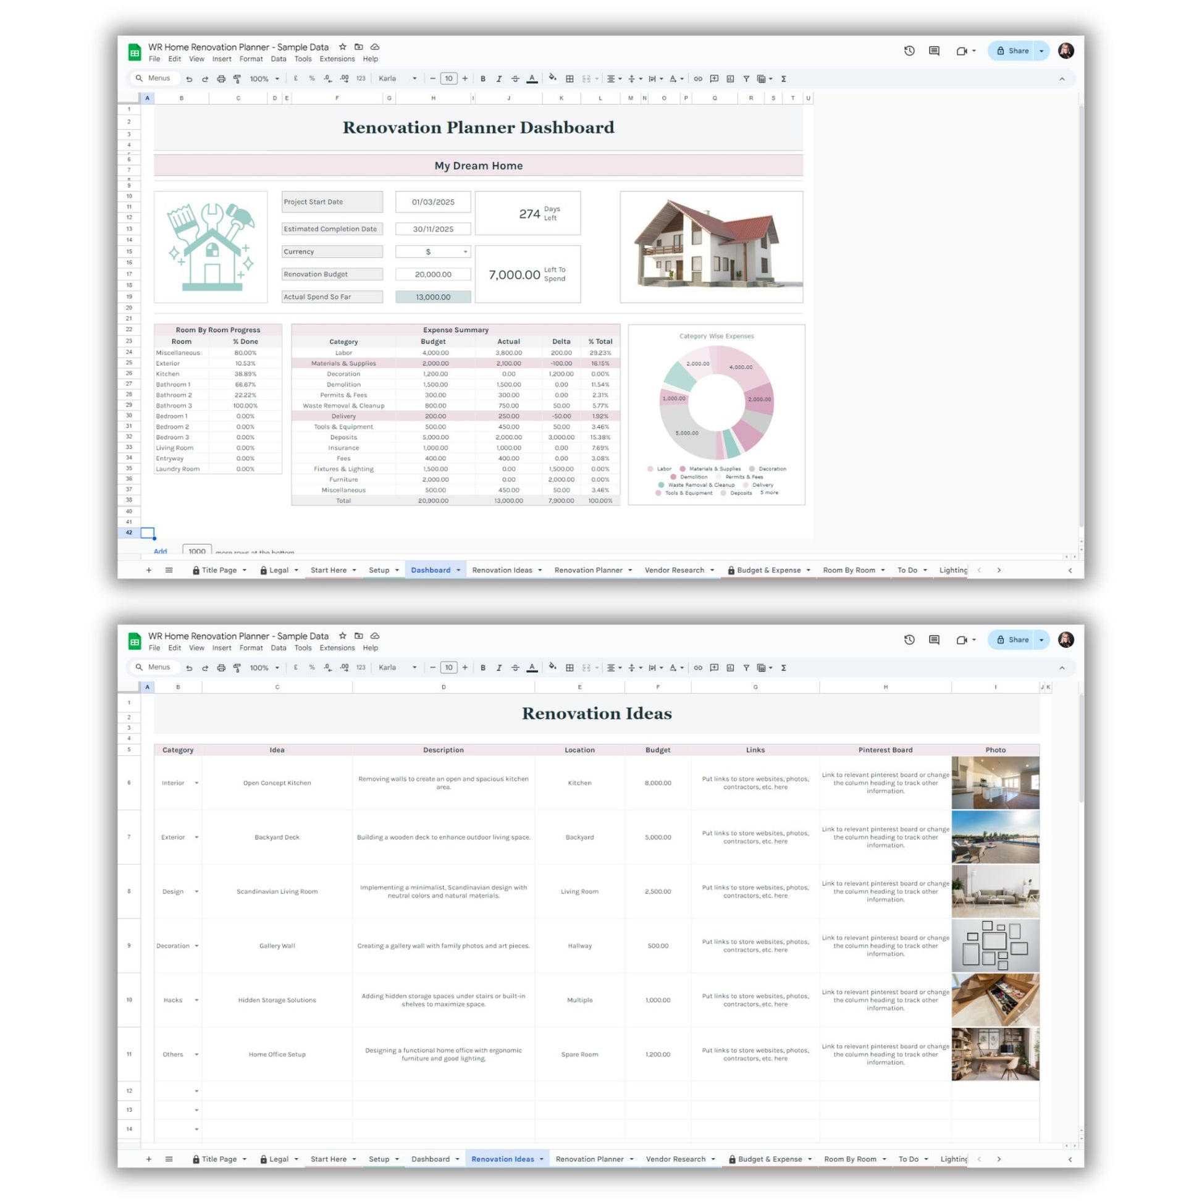1202x1202 pixels.
Task: Open comments icon in the bottom window
Action: click(x=934, y=639)
